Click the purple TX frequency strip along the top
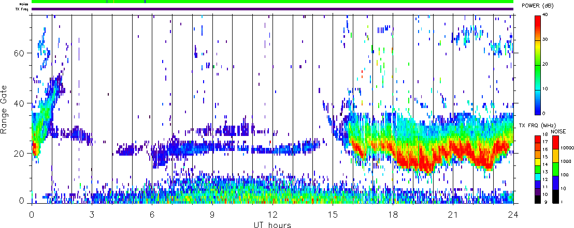Viewport: 574px width, 228px height. pos(272,9)
